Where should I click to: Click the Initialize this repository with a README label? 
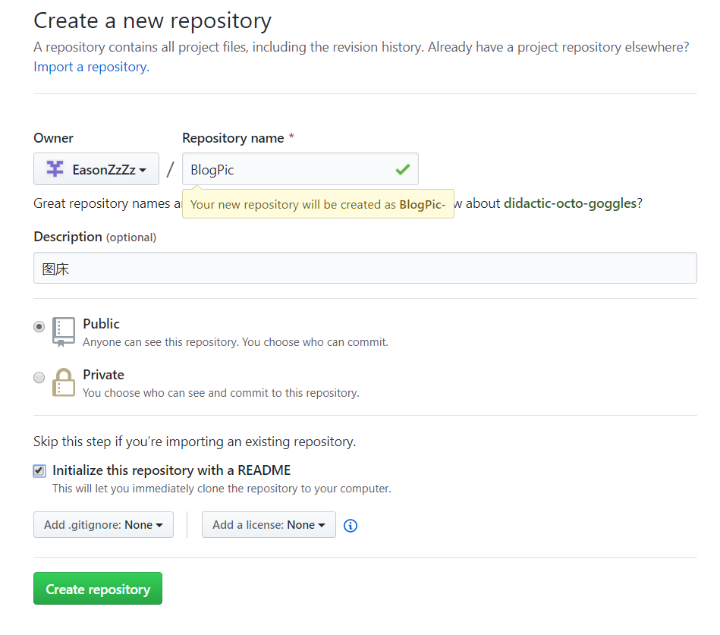coord(171,470)
